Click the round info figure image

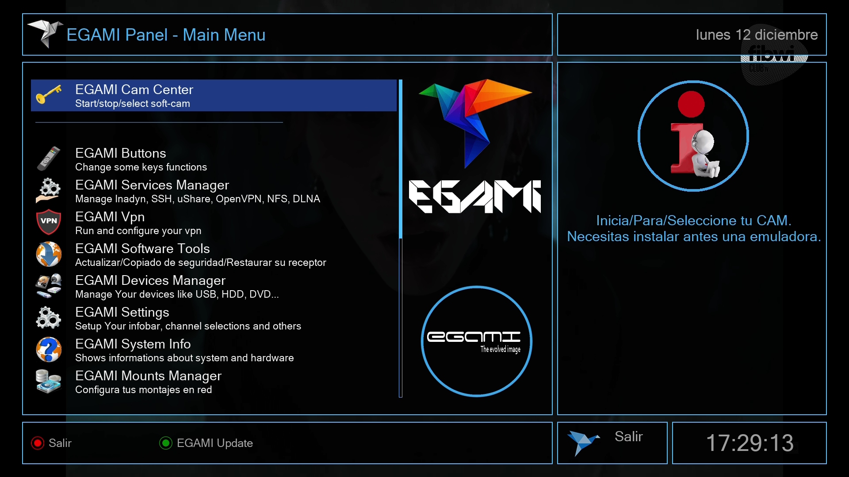click(693, 136)
